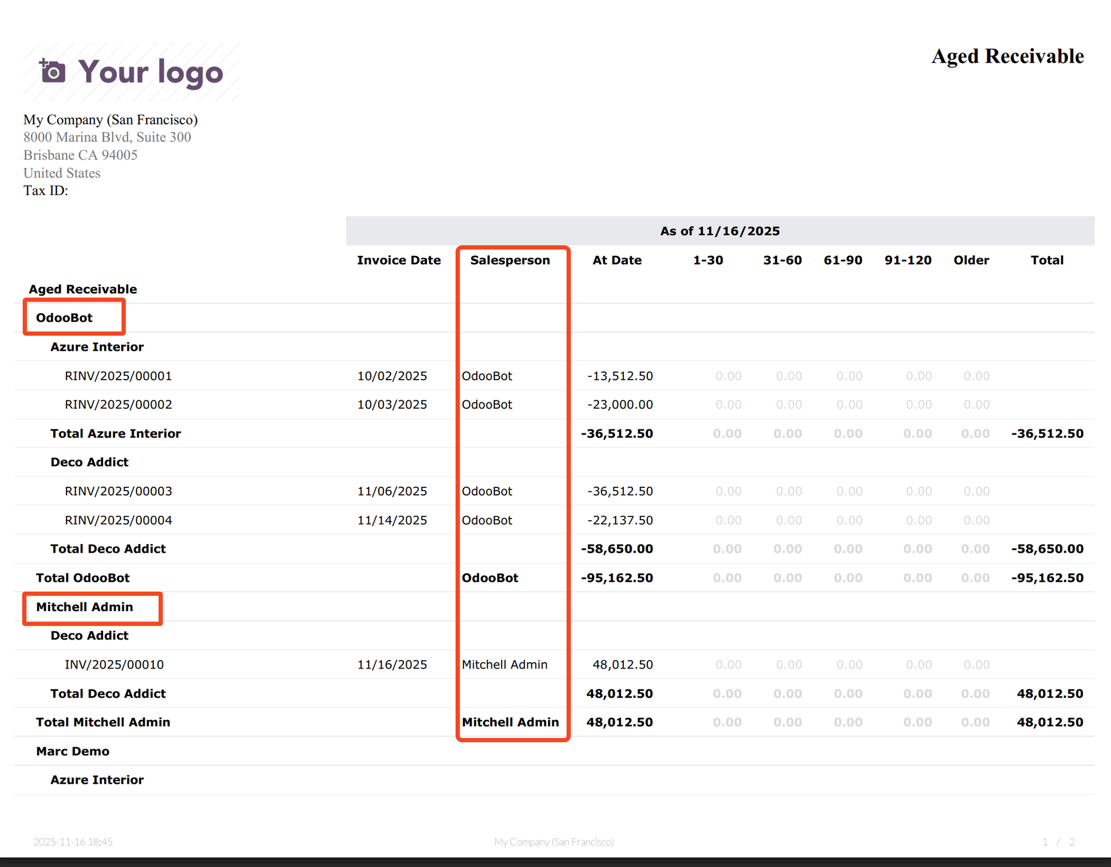The height and width of the screenshot is (867, 1111).
Task: Sort by the Invoice Date column
Action: click(x=399, y=260)
